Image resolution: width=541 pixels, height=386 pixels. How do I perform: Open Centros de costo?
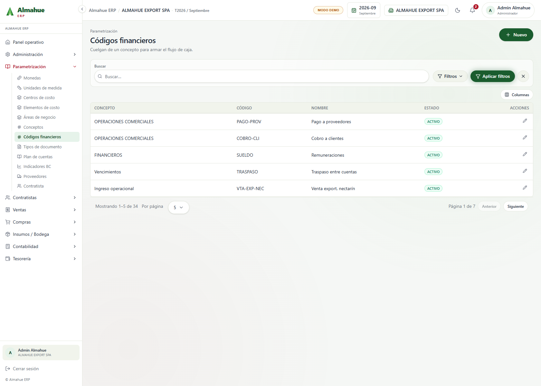(47, 97)
